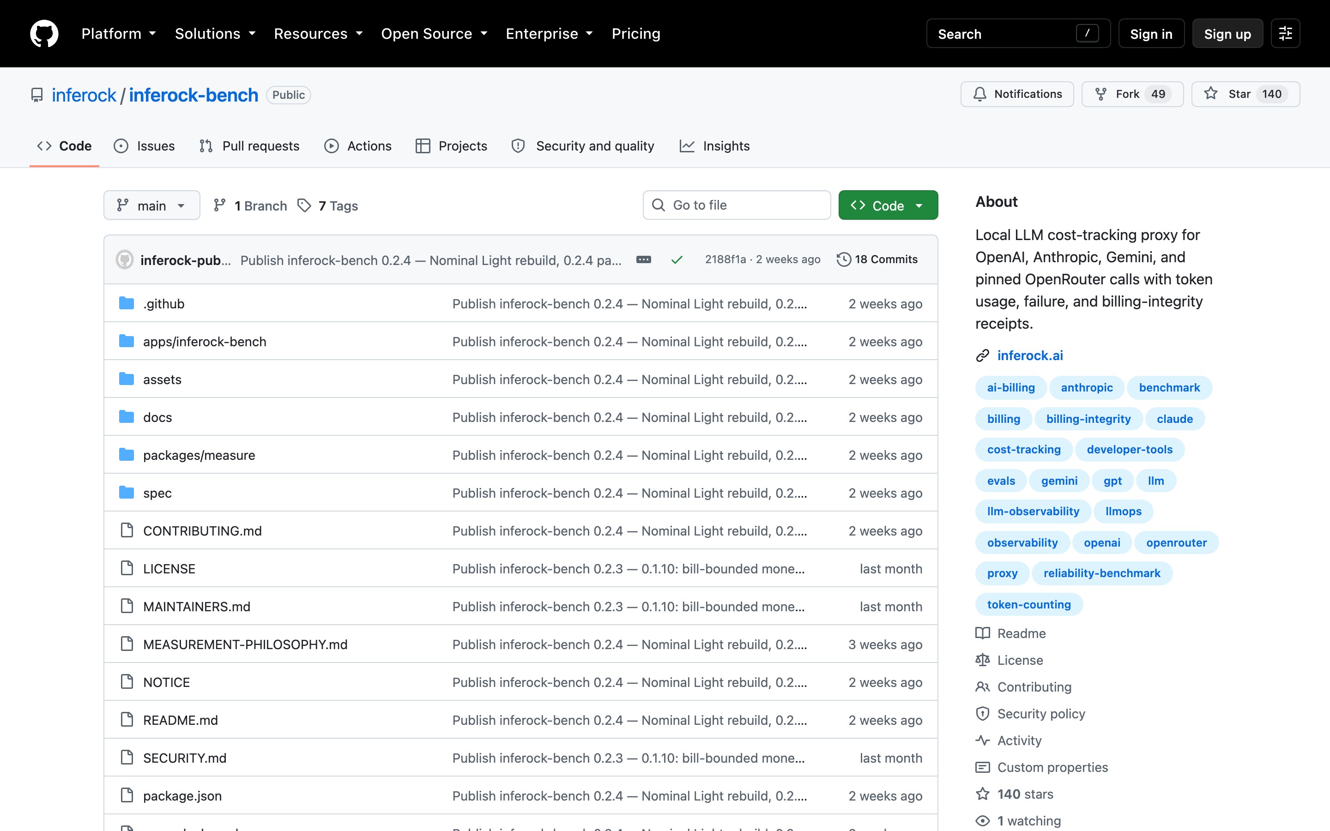Click the README.md file icon
1330x831 pixels.
[x=127, y=719]
